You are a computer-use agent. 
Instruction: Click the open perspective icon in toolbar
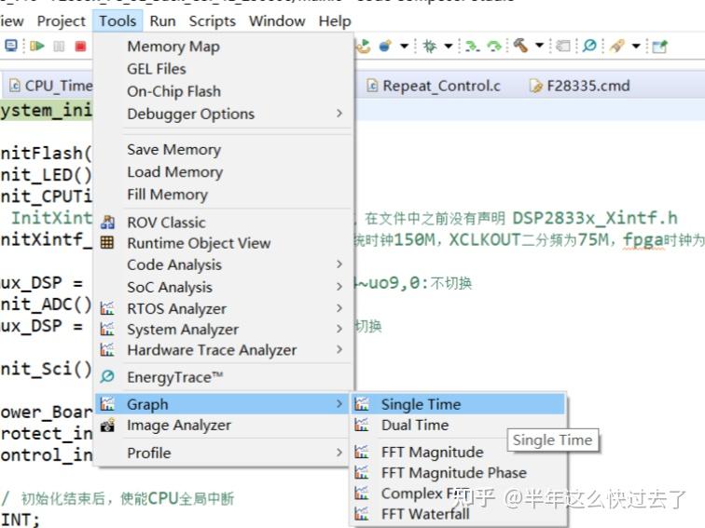659,47
